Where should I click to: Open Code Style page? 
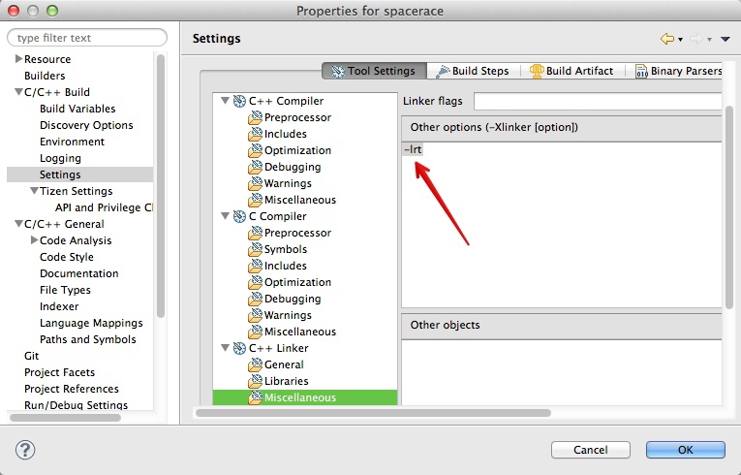[67, 257]
